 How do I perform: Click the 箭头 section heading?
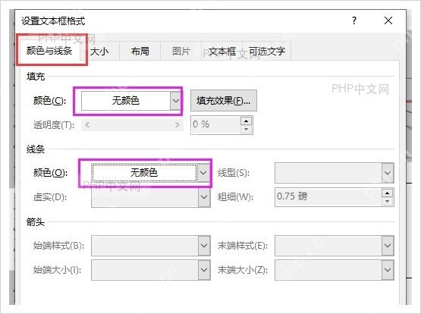[x=36, y=222]
